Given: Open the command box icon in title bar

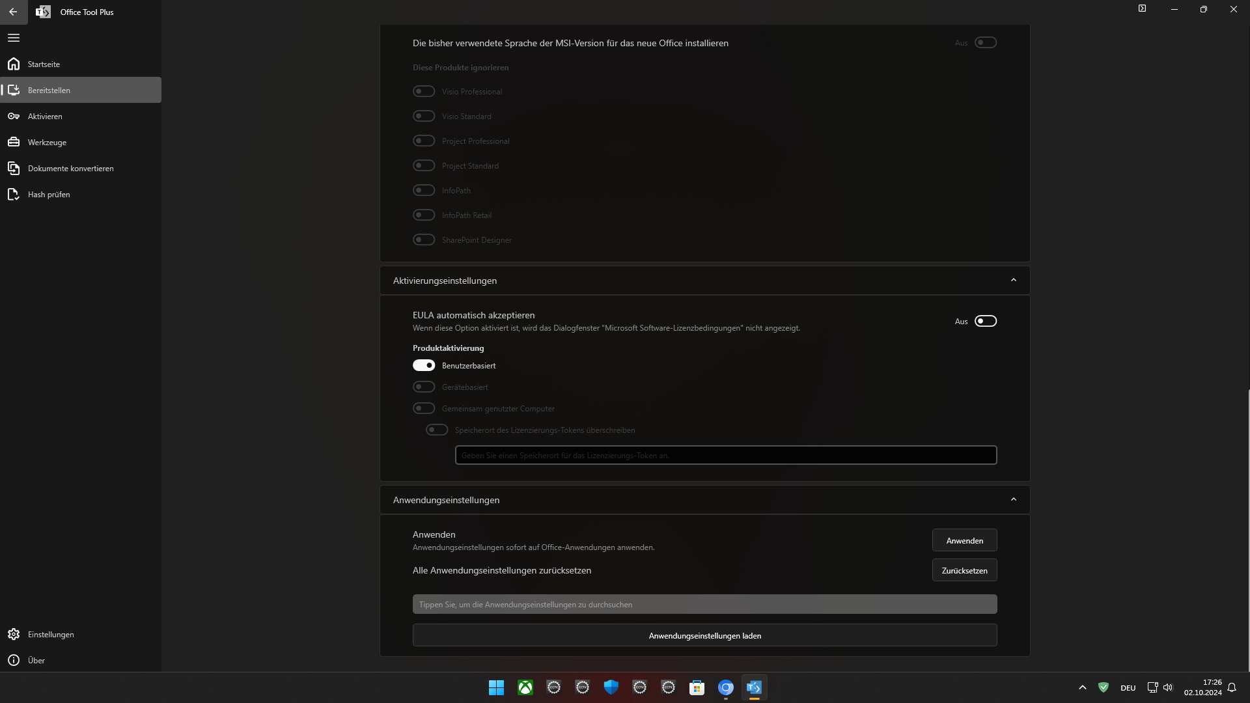Looking at the screenshot, I should [1142, 8].
